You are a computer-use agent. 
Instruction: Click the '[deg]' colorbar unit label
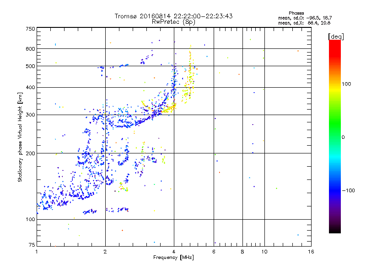(x=336, y=37)
